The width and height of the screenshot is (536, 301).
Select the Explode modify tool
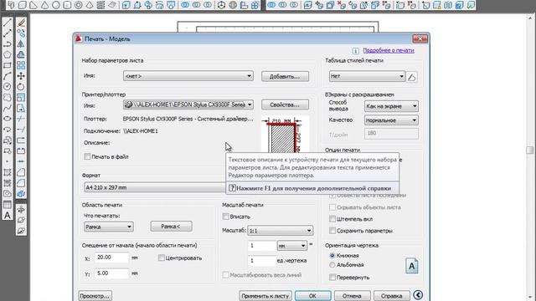(21, 194)
